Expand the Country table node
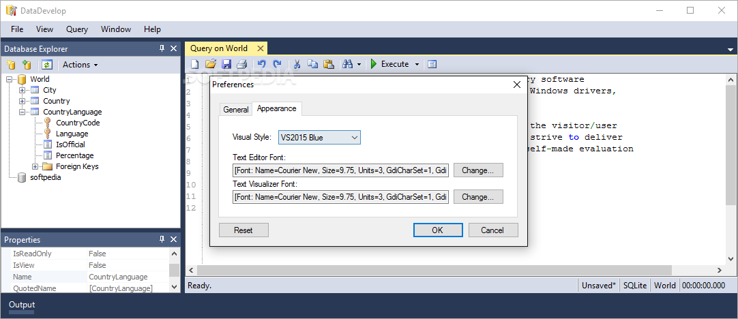738x319 pixels. click(x=22, y=101)
